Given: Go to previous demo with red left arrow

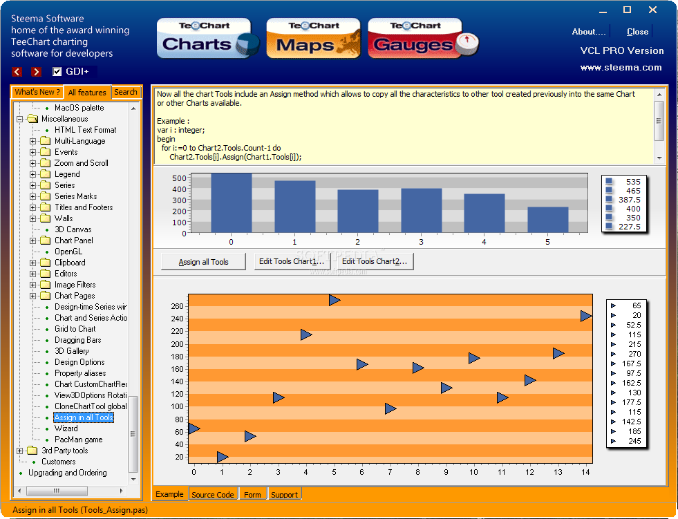Looking at the screenshot, I should (17, 72).
